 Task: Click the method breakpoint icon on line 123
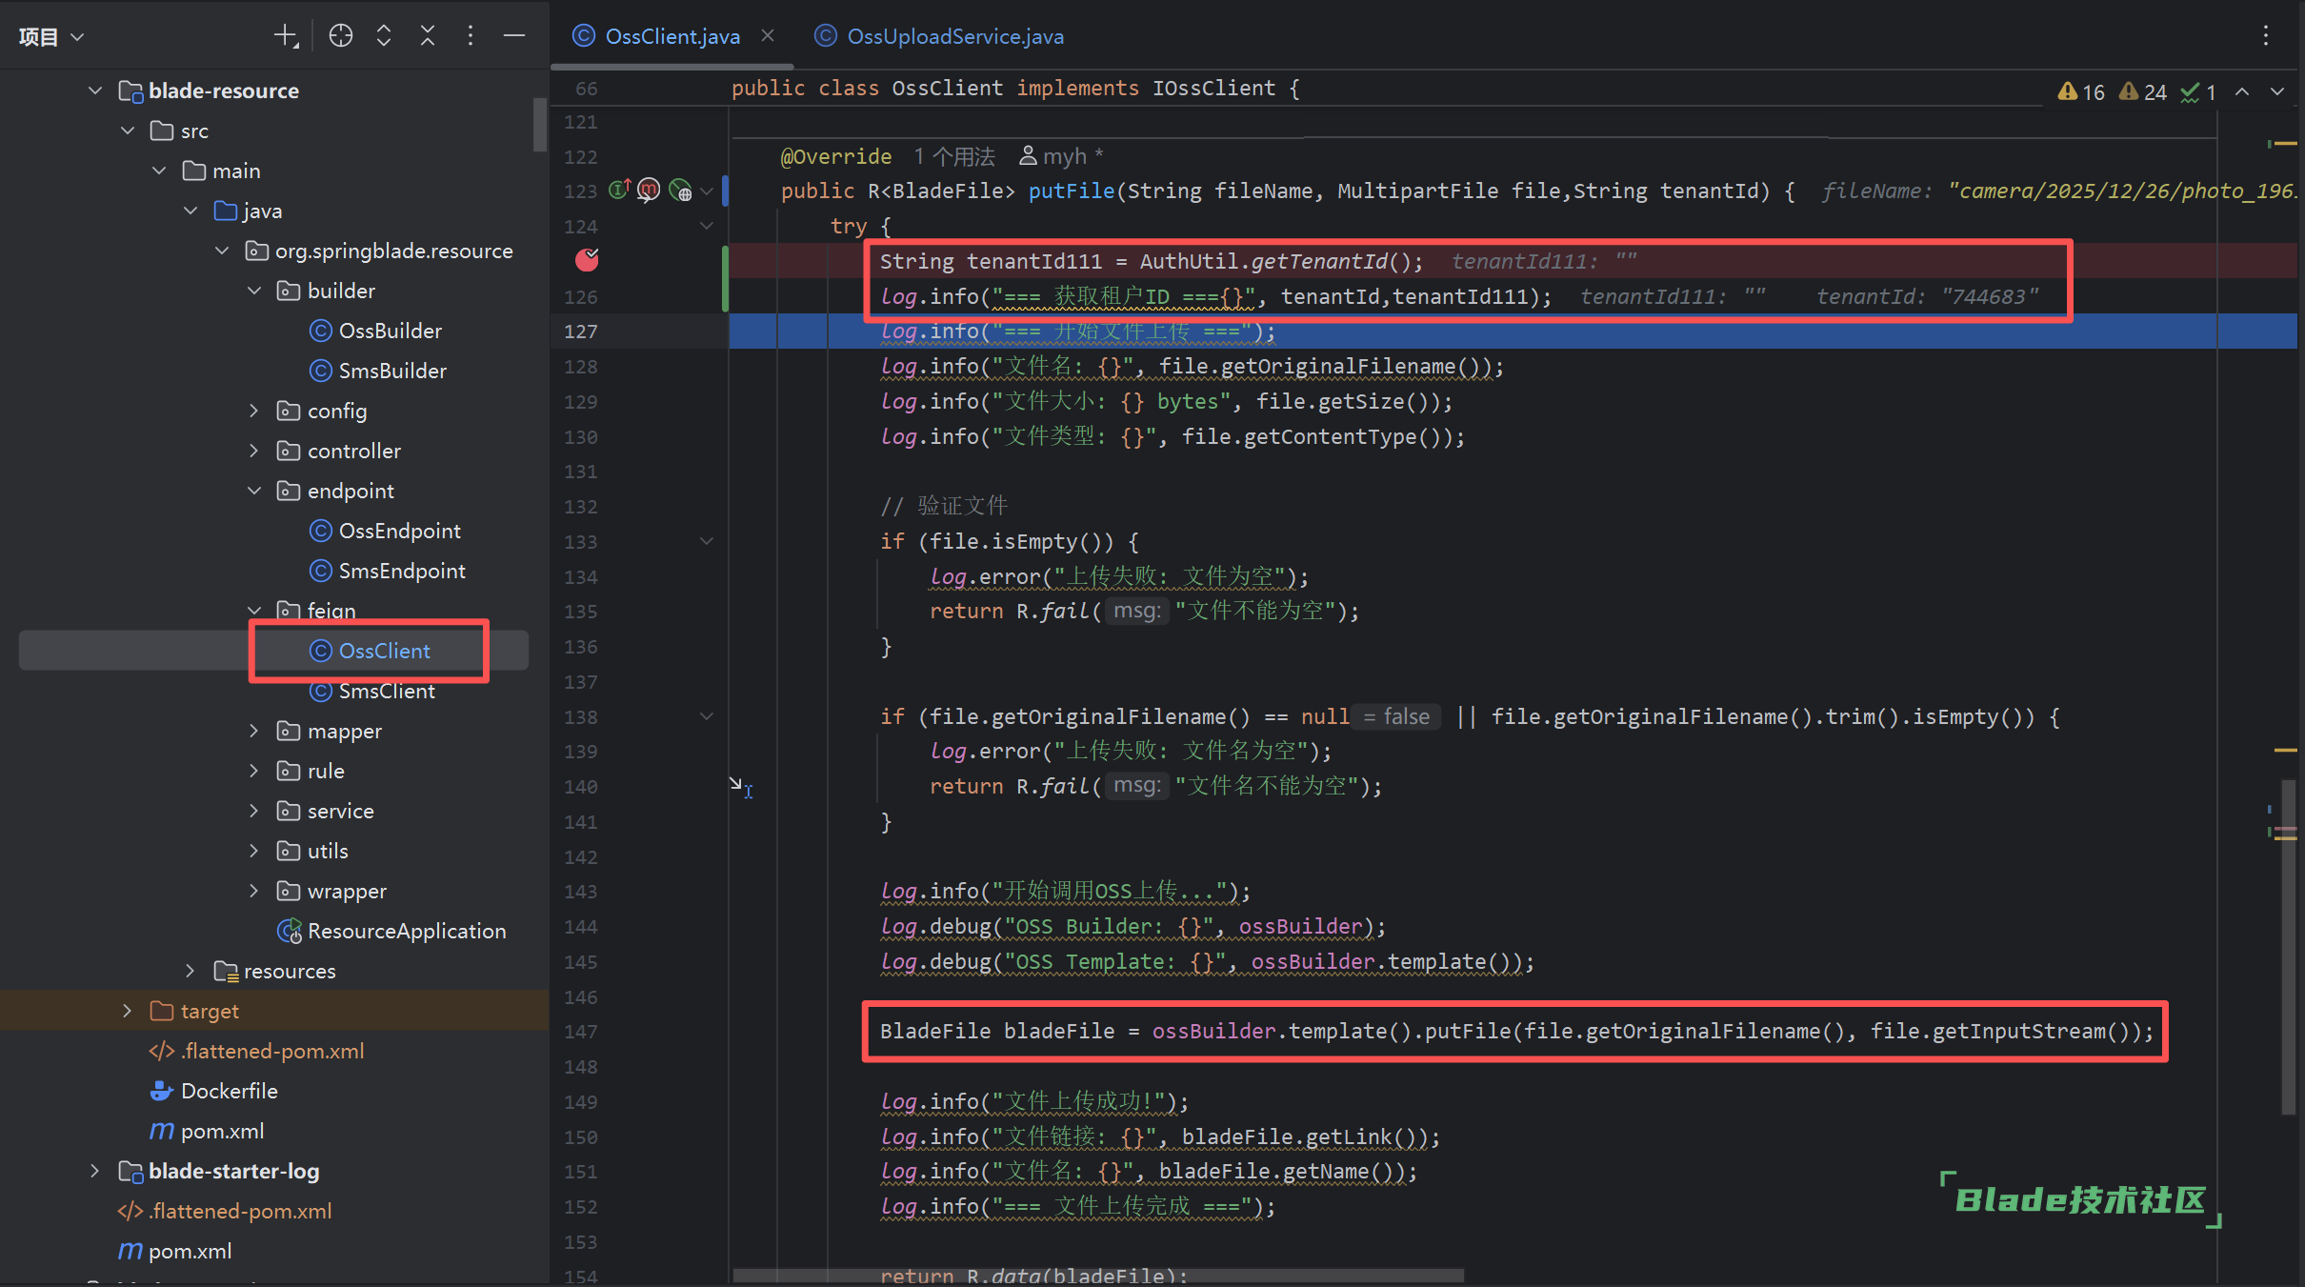point(649,191)
